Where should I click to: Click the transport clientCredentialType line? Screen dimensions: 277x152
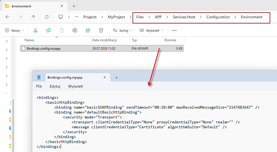pos(156,122)
